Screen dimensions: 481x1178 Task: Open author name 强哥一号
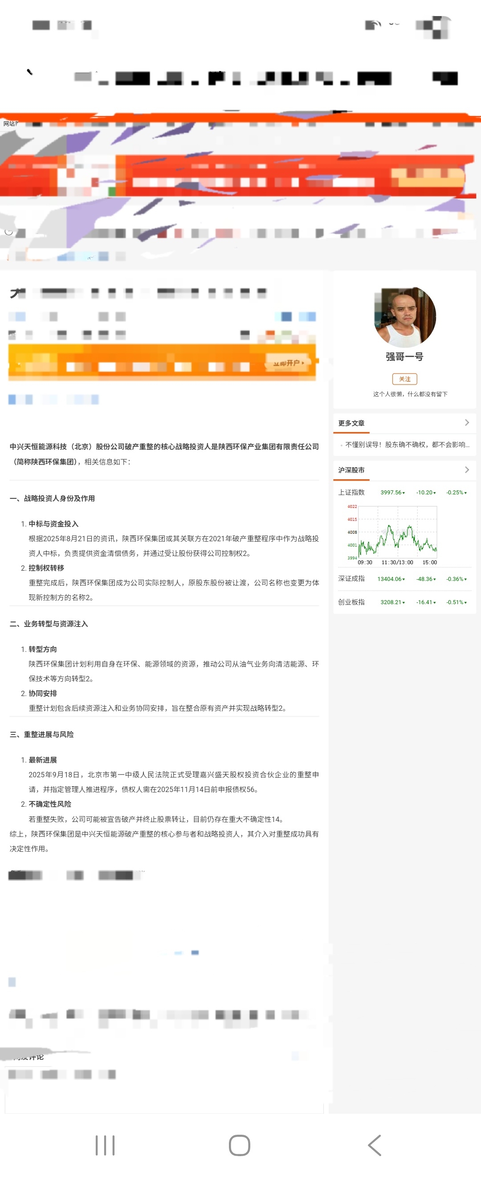(405, 357)
